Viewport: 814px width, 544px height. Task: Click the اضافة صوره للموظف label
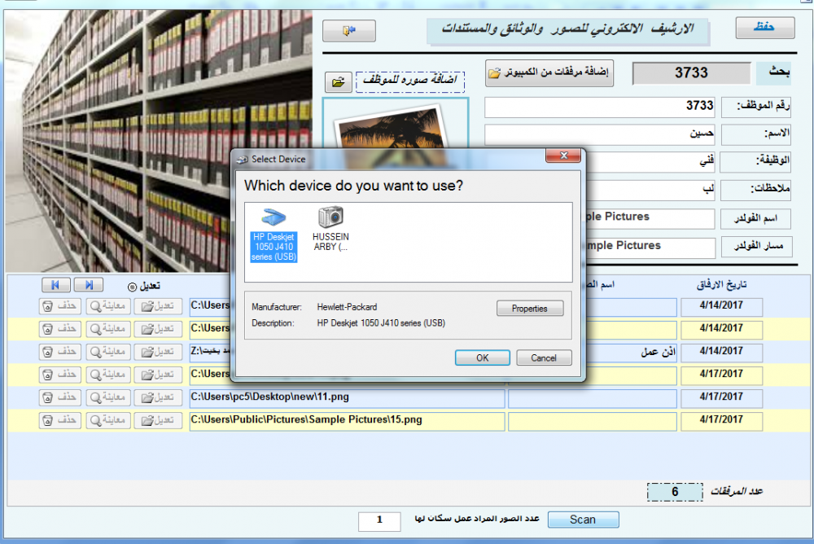(x=410, y=81)
